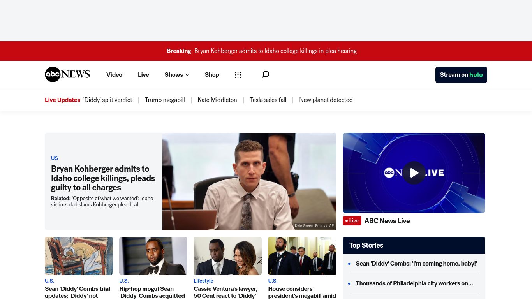Image resolution: width=532 pixels, height=299 pixels.
Task: Open 'Diddy' split verdict topic
Action: click(107, 100)
